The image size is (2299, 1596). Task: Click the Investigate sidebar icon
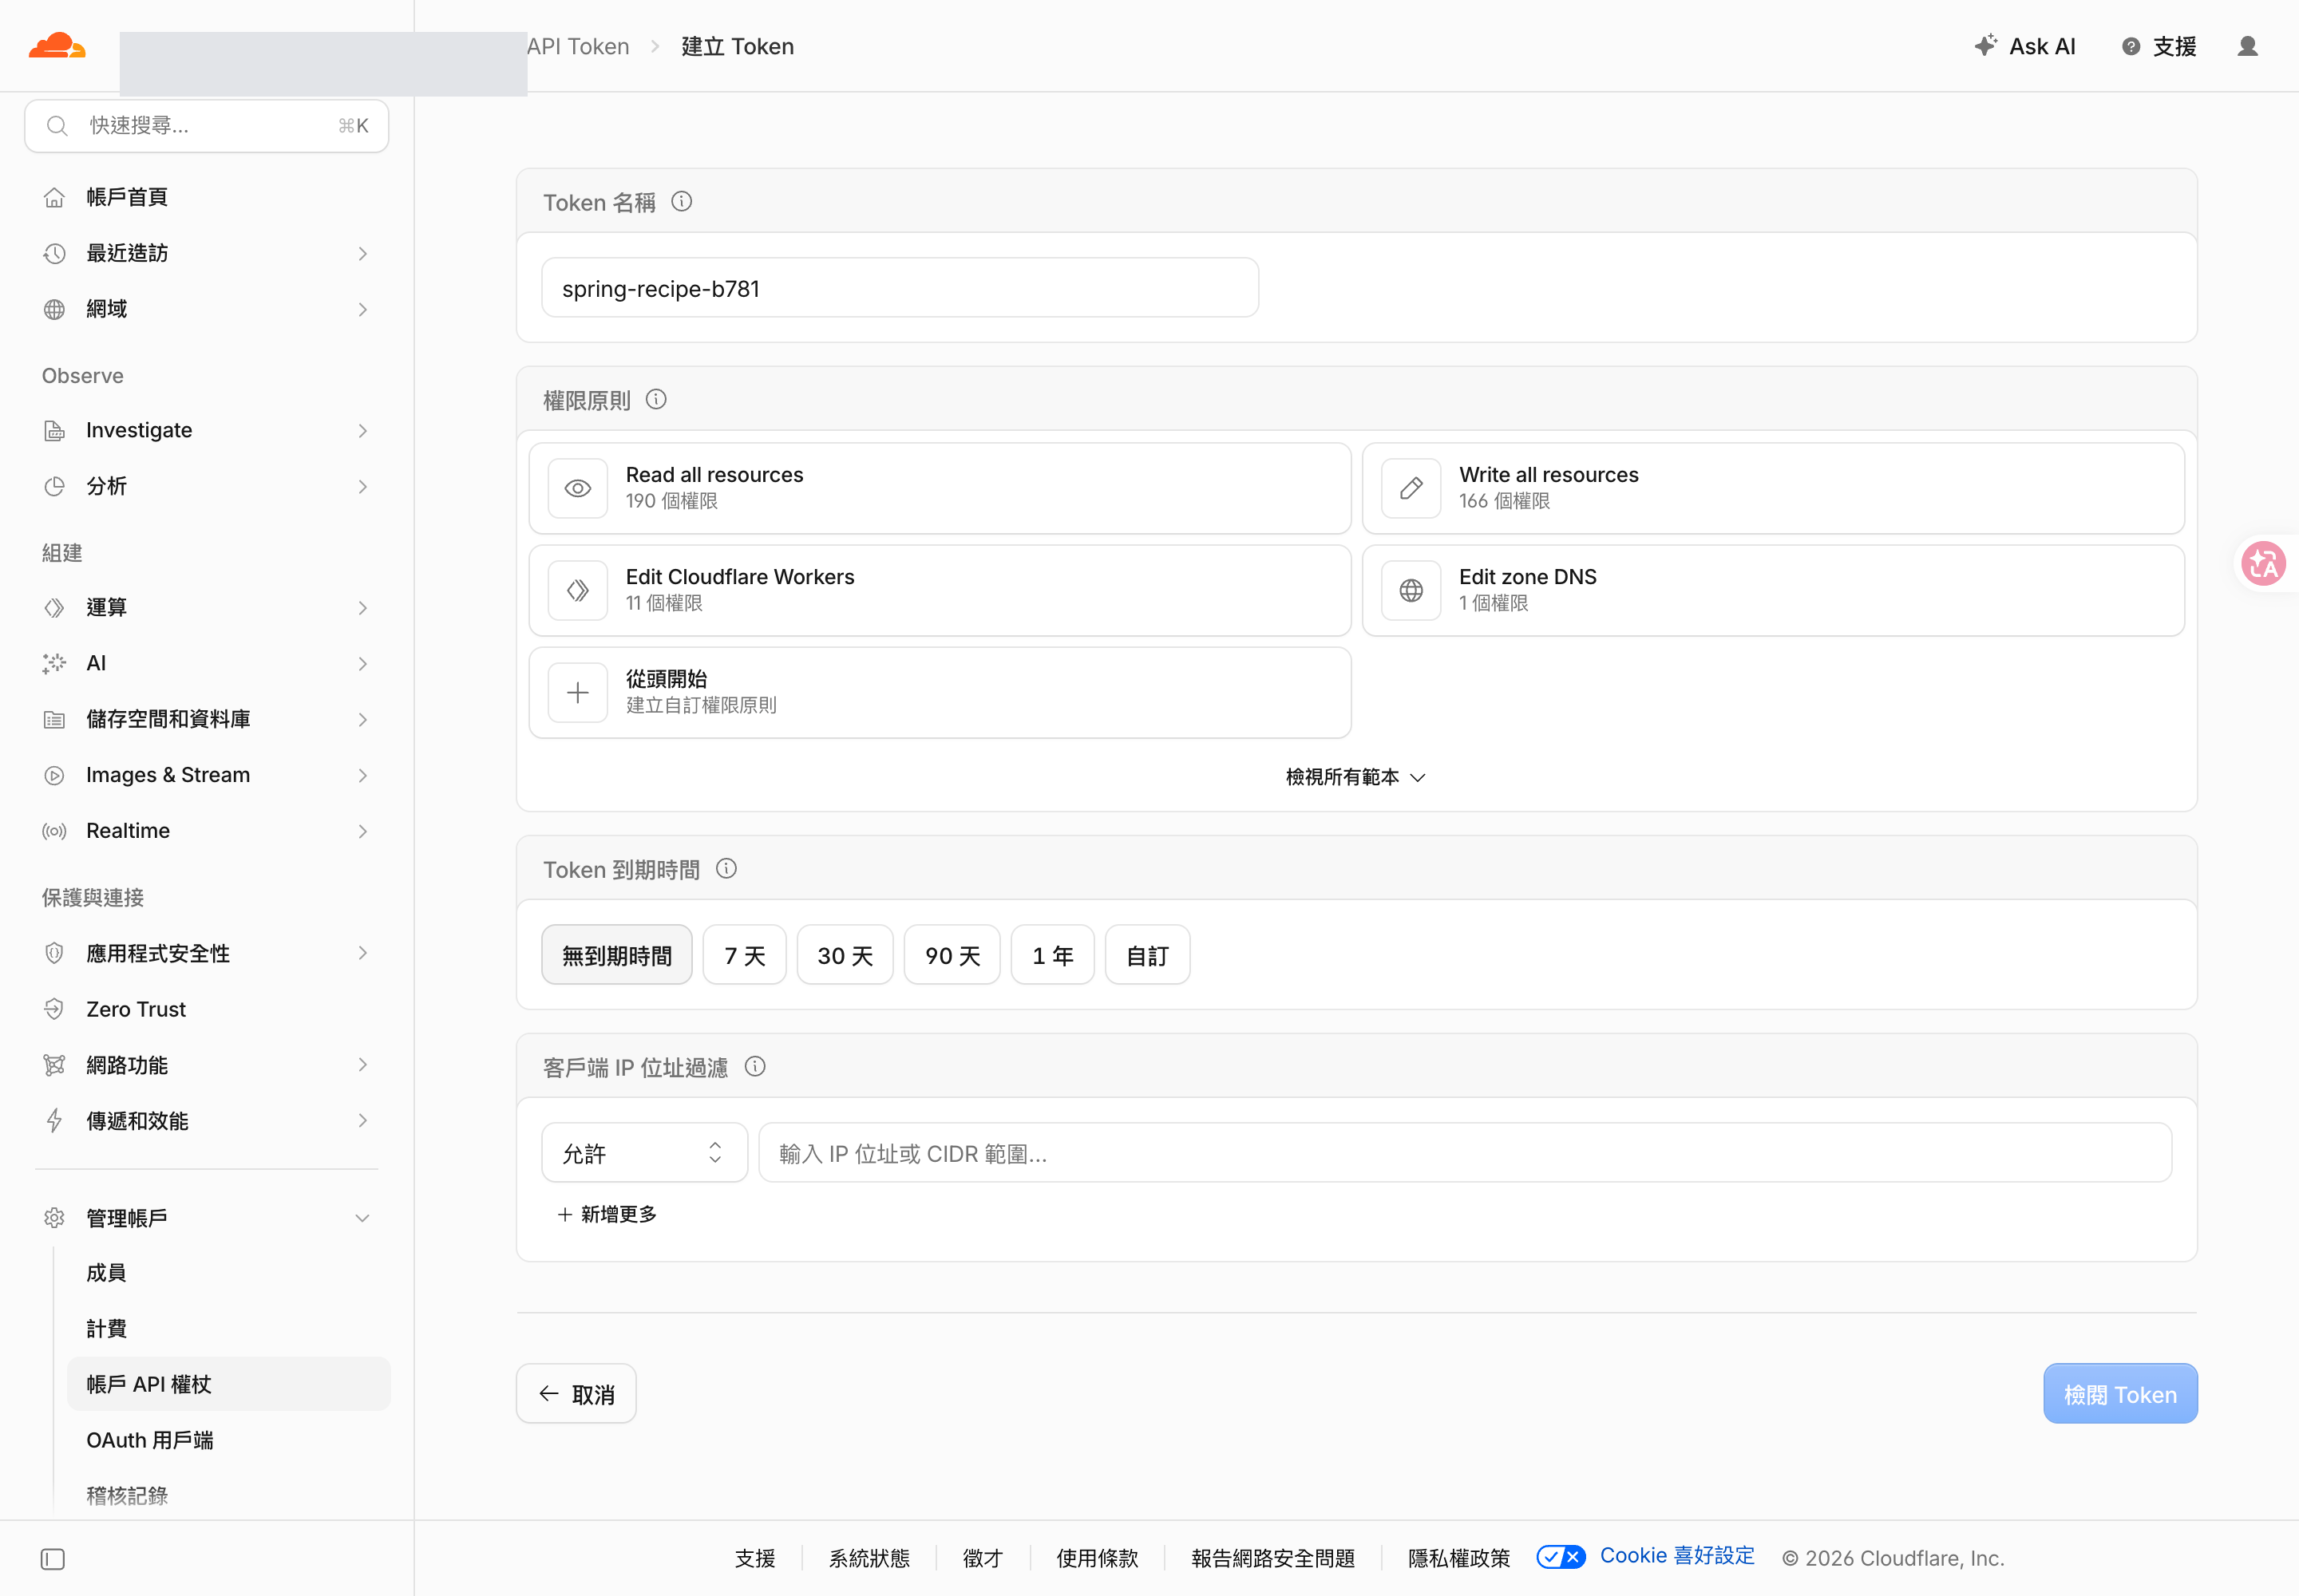(x=54, y=431)
